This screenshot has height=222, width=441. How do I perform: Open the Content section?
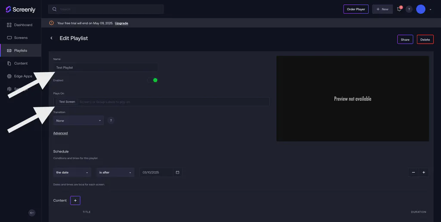coord(21,64)
